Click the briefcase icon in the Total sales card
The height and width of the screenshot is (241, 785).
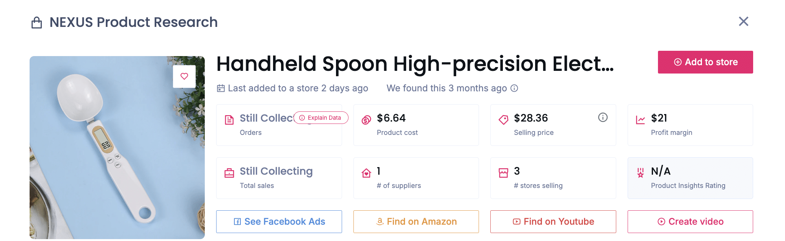(x=229, y=172)
